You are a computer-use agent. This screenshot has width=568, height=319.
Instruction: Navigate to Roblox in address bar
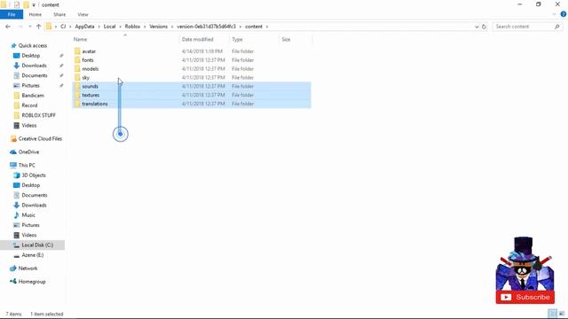[x=132, y=27]
